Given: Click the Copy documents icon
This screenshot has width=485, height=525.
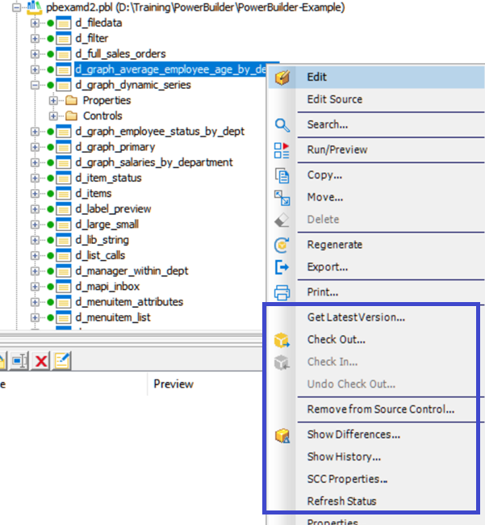Looking at the screenshot, I should [282, 176].
